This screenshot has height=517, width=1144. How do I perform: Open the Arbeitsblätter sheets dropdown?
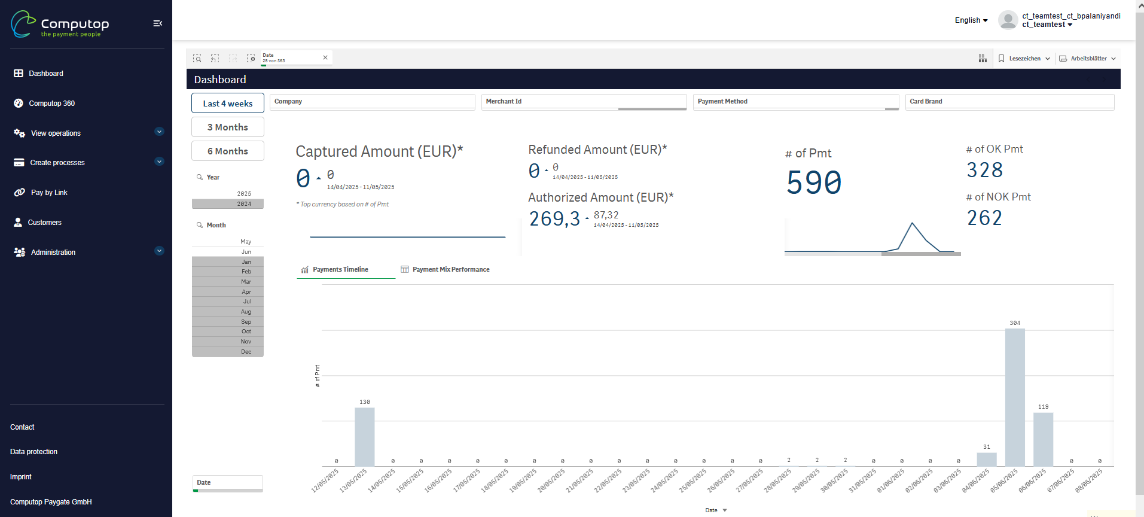(x=1087, y=59)
